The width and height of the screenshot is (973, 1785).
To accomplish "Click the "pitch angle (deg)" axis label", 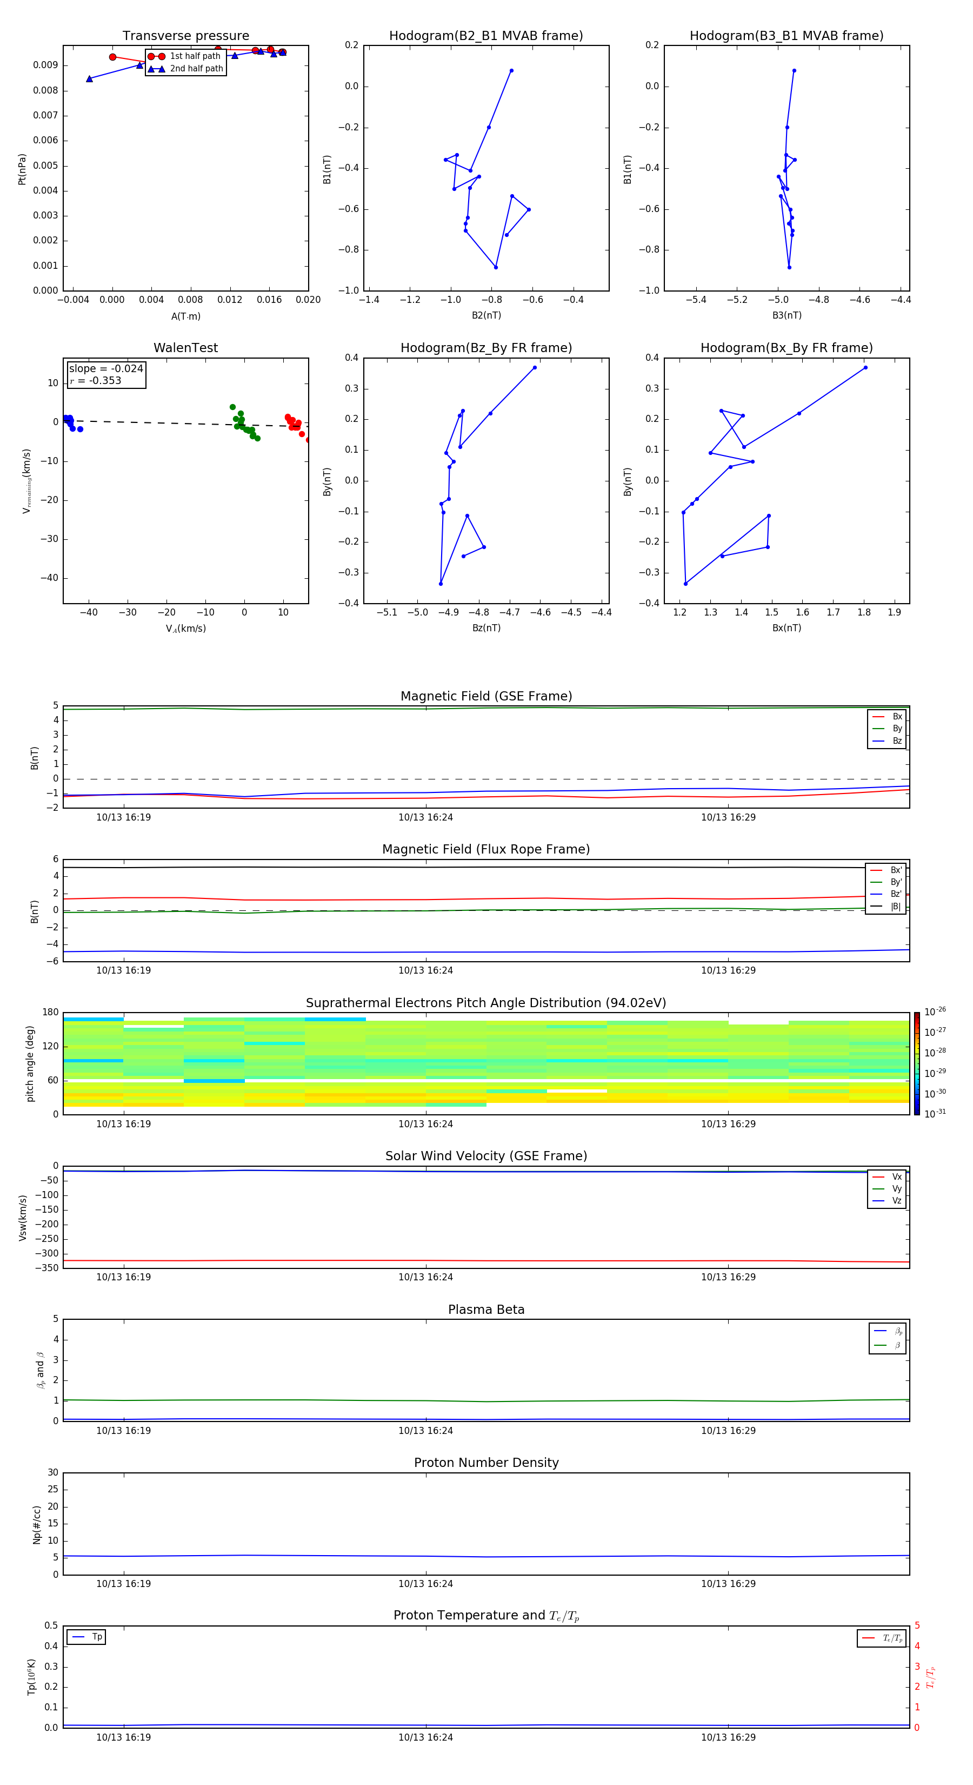I will 30,1063.
